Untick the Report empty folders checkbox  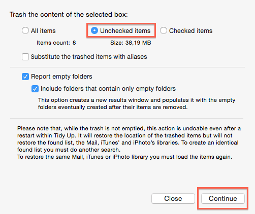[x=25, y=77]
